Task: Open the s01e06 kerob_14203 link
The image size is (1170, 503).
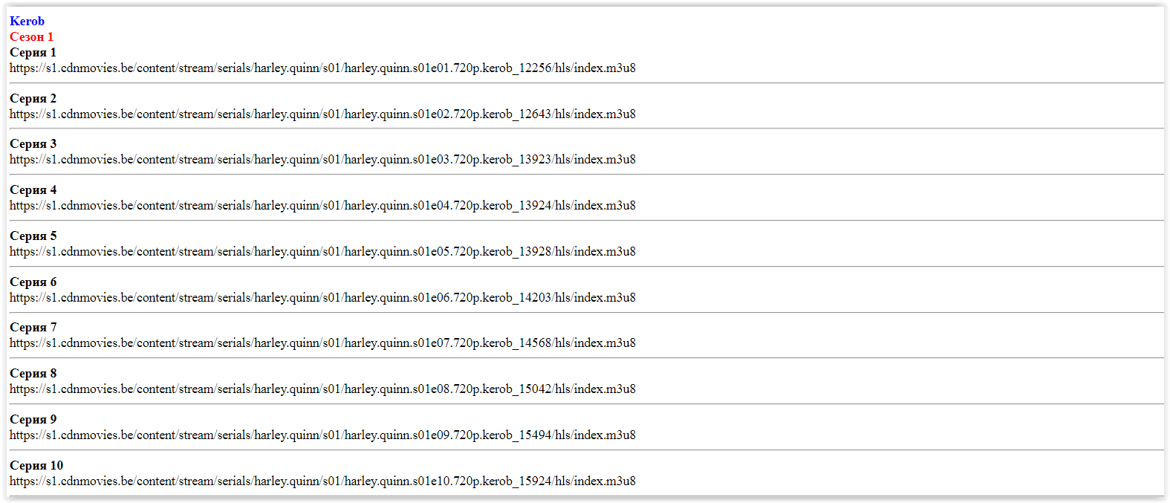Action: click(x=322, y=297)
